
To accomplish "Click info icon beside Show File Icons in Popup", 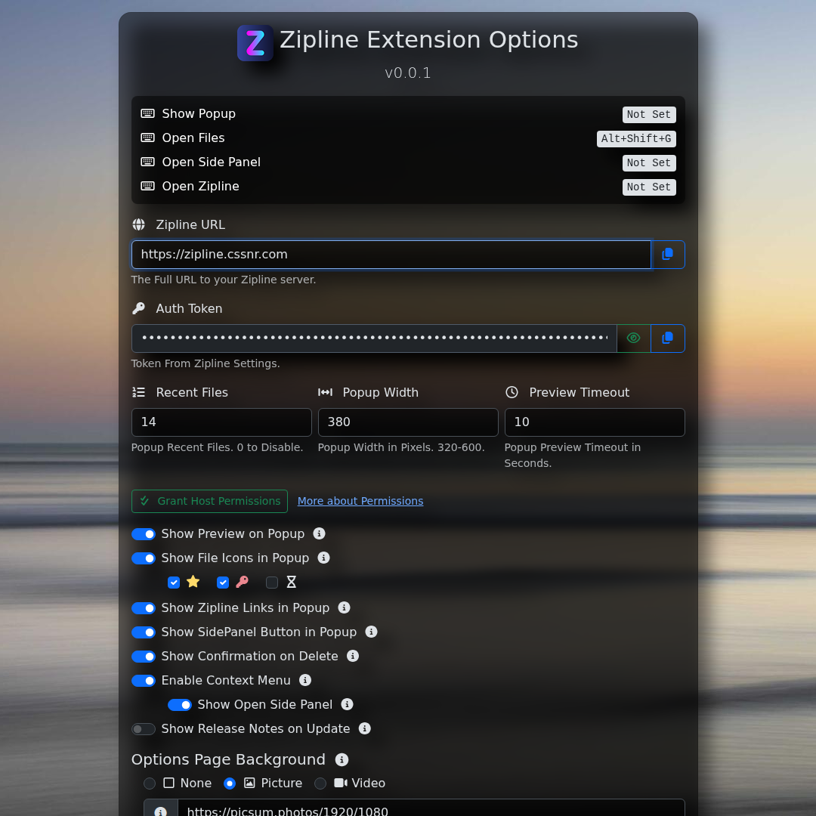I will point(324,558).
